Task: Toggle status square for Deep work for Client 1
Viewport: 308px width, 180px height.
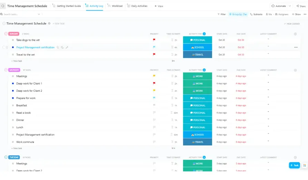Action: (13, 83)
